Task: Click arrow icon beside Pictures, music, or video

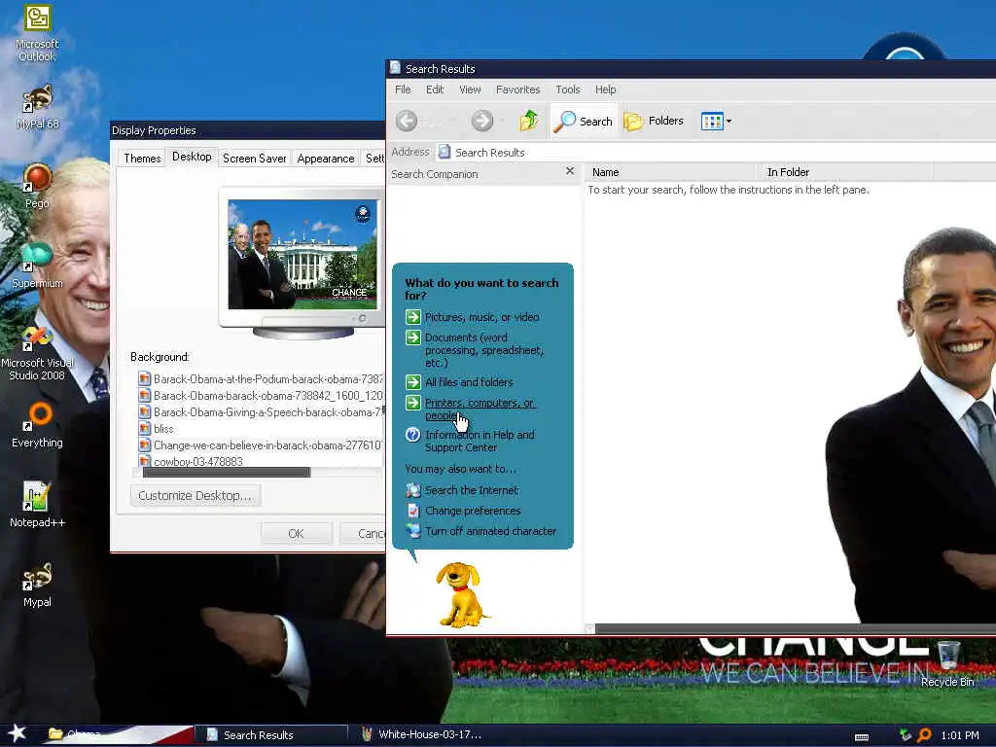Action: tap(412, 317)
